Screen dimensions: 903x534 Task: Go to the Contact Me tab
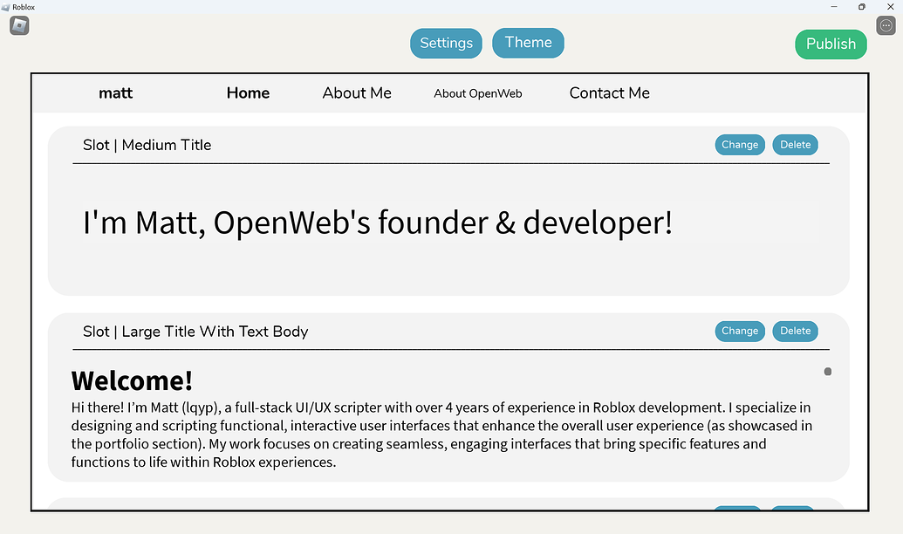[609, 92]
